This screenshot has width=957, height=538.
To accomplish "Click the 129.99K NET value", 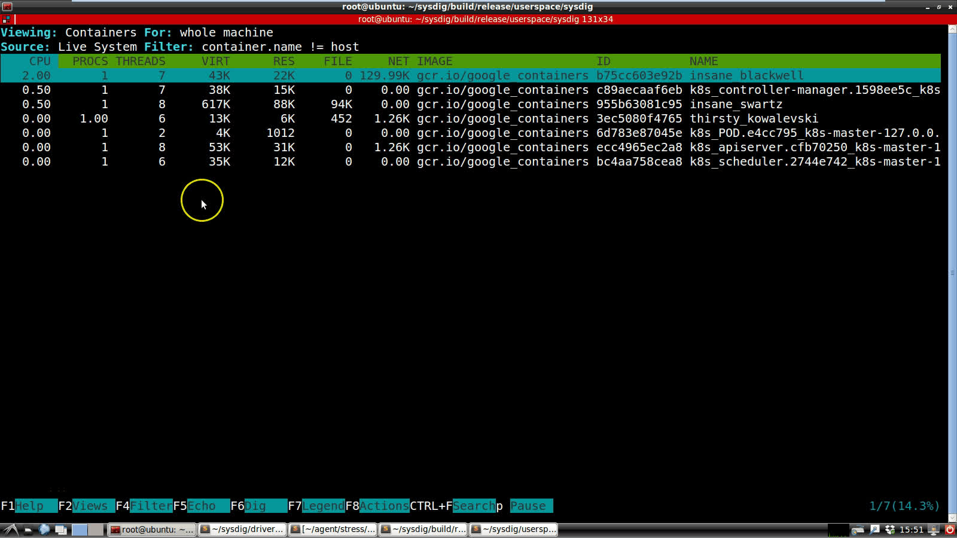I will tap(385, 75).
